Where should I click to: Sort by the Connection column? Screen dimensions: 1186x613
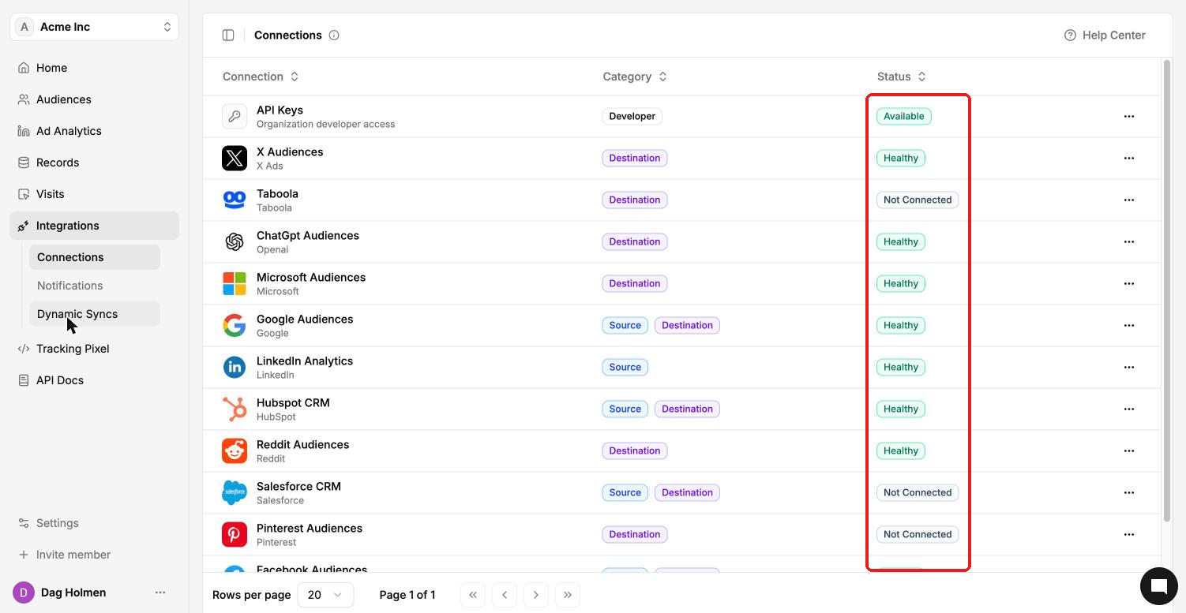point(261,77)
